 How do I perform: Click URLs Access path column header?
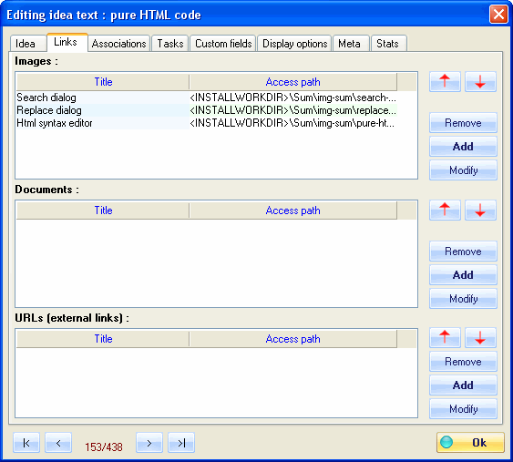click(x=293, y=339)
